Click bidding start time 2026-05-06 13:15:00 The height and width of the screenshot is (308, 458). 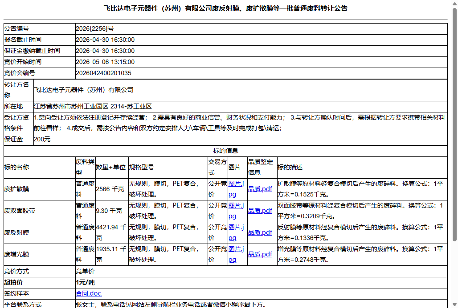pos(105,62)
